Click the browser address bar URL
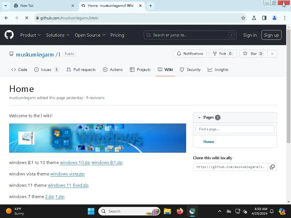Viewport: 291px width, 218px height. 69,18
